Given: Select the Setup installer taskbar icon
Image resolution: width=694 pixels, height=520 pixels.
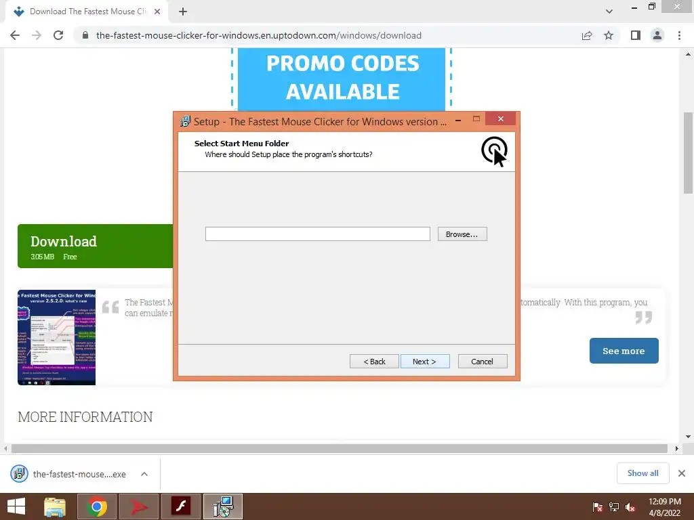Looking at the screenshot, I should pyautogui.click(x=223, y=506).
